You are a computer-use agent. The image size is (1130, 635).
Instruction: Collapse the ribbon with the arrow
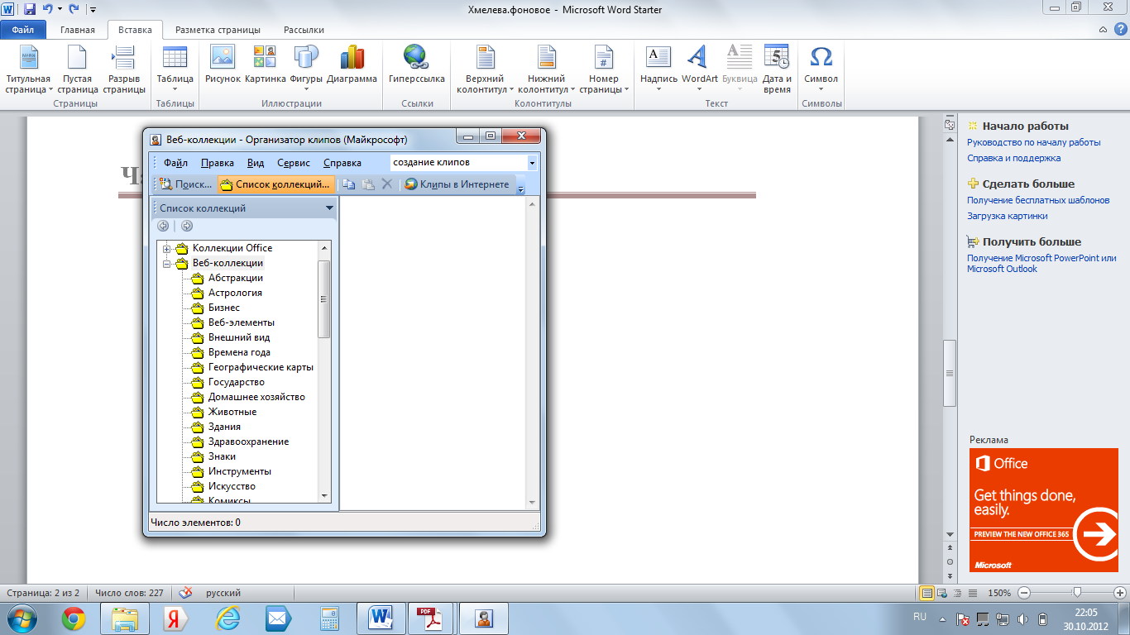(1103, 30)
